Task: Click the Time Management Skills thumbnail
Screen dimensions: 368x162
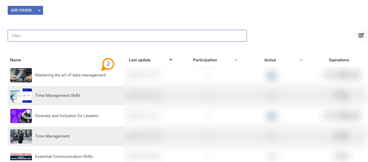Action: pyautogui.click(x=21, y=96)
